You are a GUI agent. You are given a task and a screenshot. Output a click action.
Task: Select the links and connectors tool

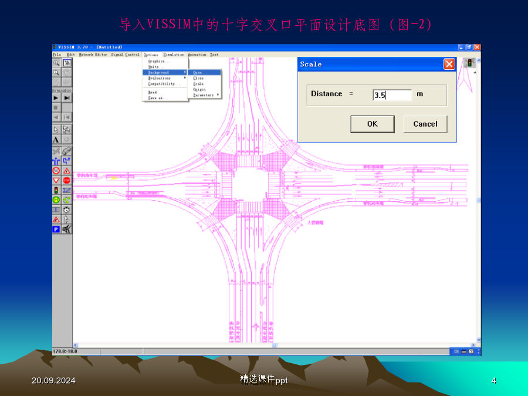pos(56,151)
